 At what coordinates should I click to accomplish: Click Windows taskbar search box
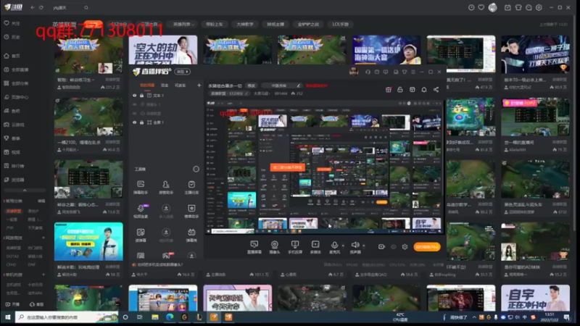tap(67, 317)
